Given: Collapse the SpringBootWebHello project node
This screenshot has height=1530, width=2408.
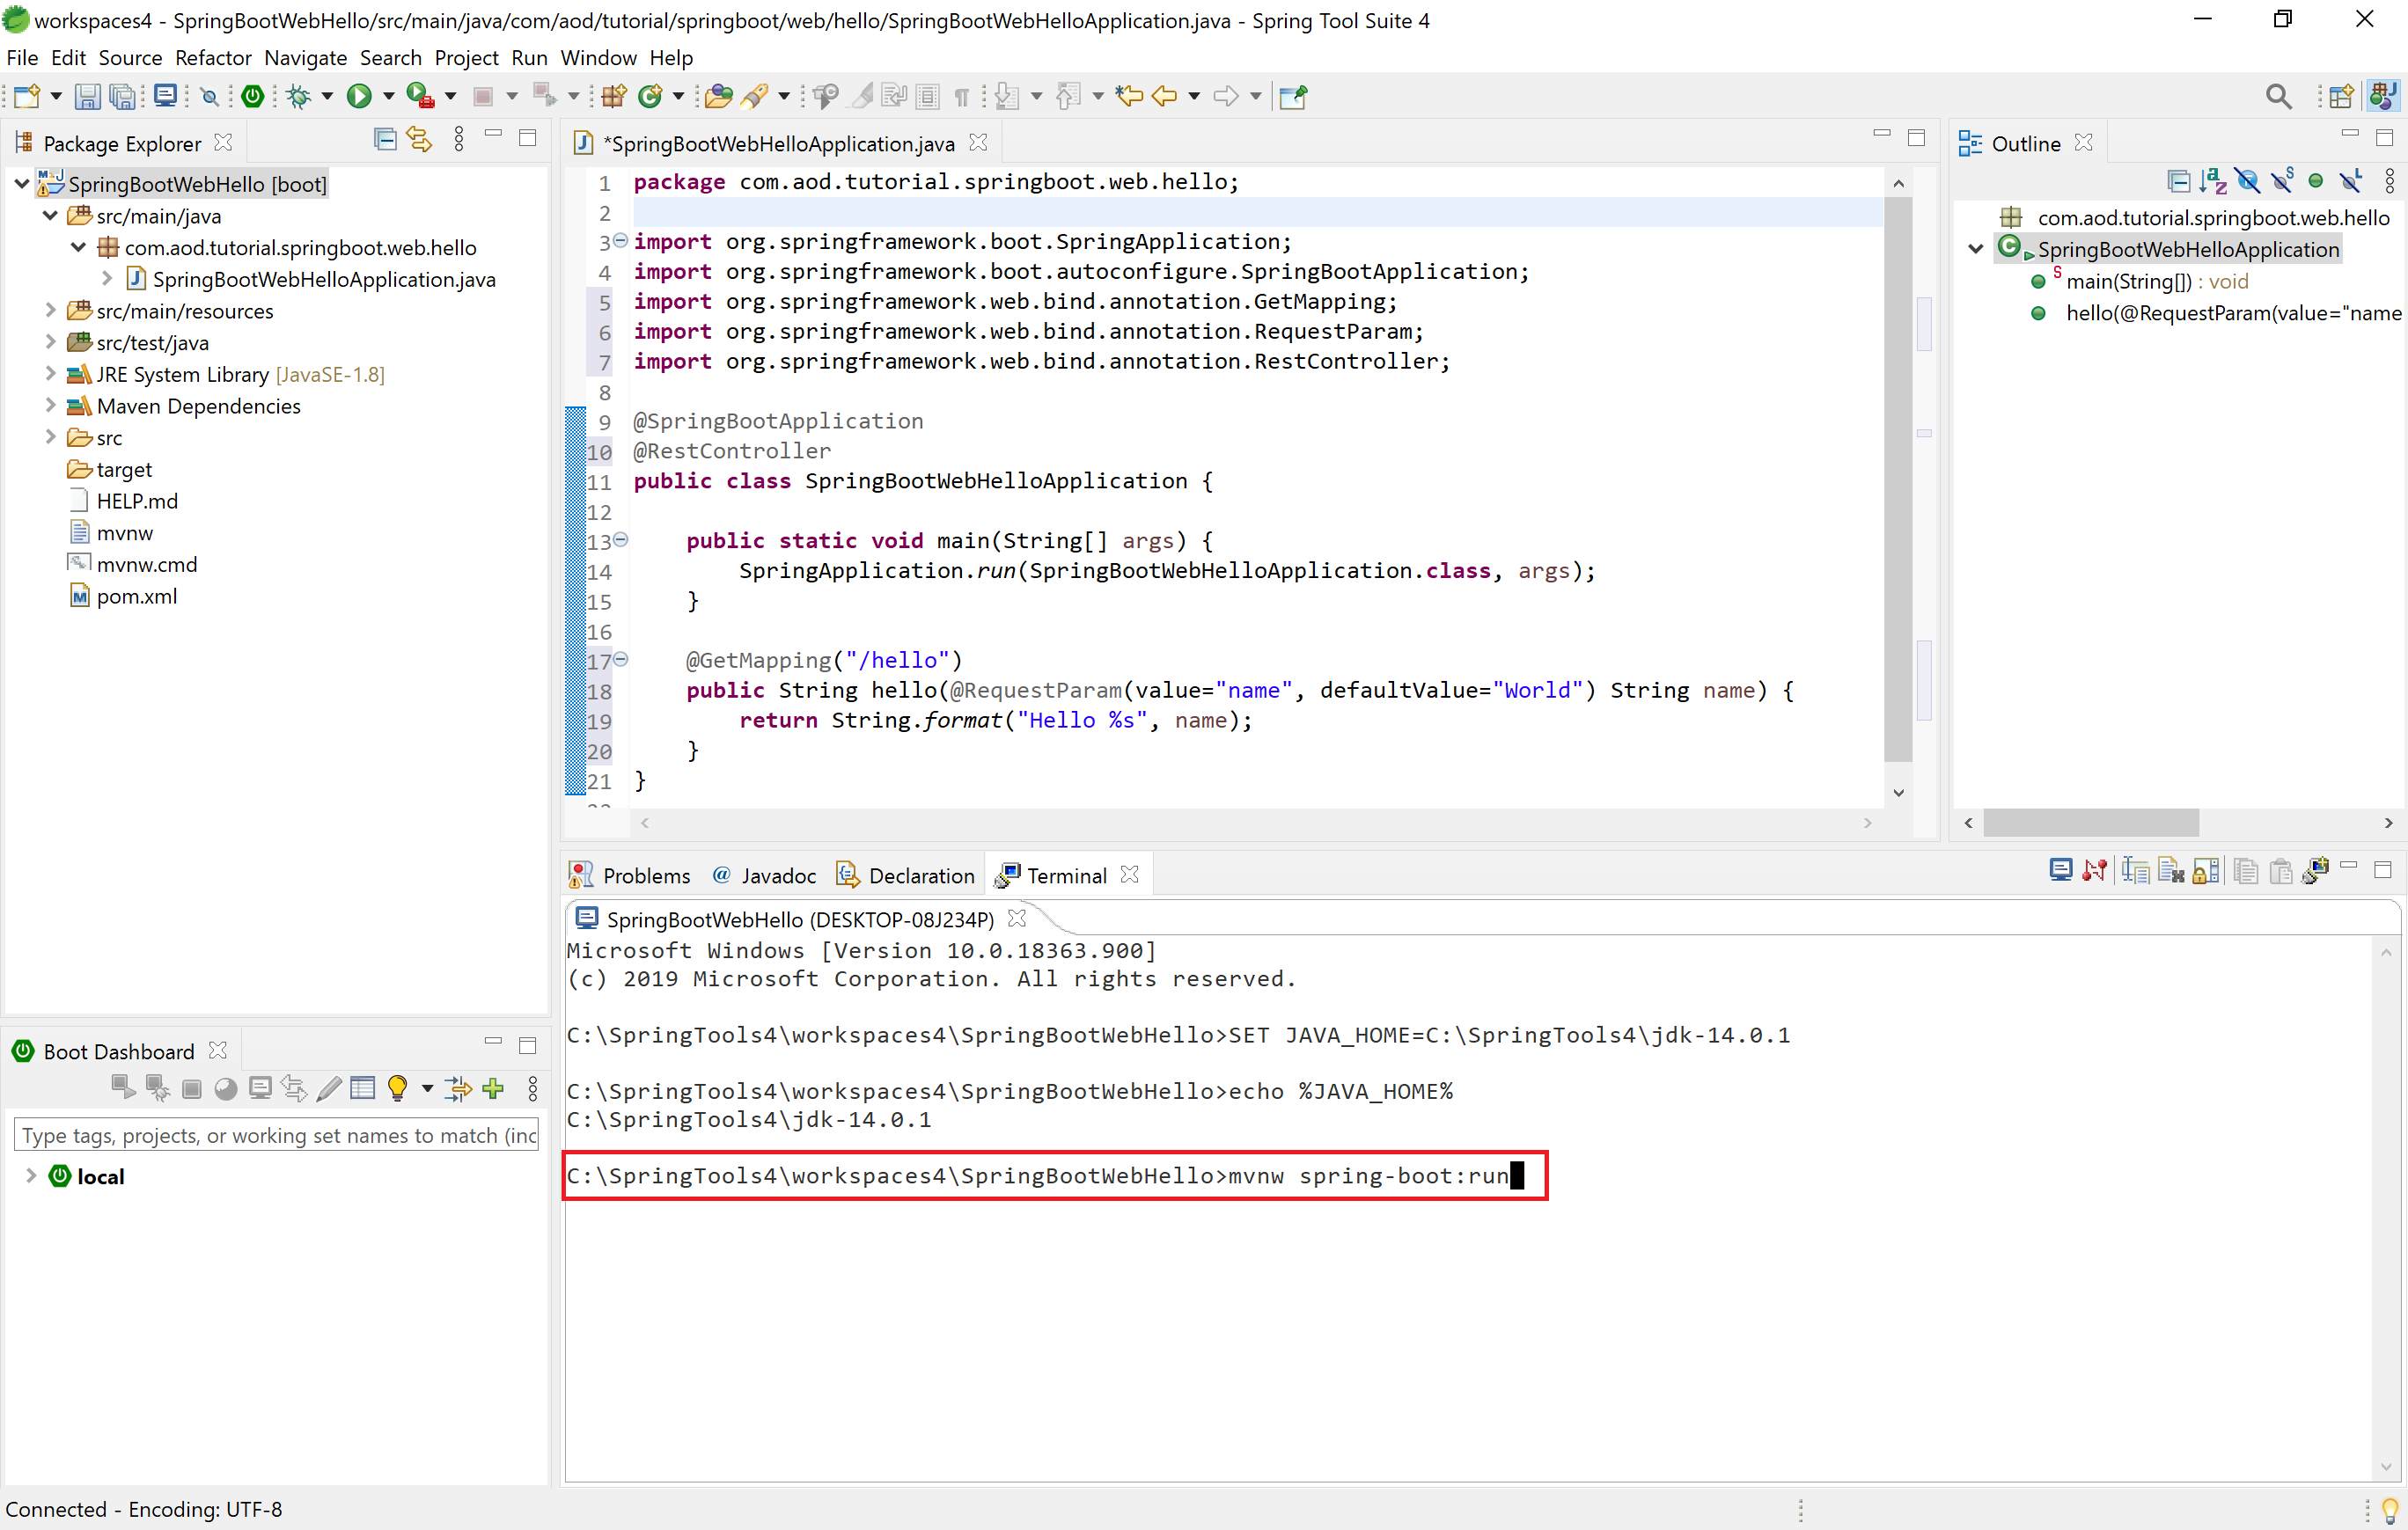Looking at the screenshot, I should point(21,184).
